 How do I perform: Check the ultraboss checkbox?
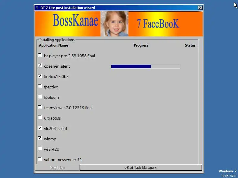tap(40, 117)
